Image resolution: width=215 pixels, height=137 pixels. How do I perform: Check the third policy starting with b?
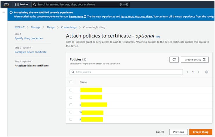click(x=71, y=104)
